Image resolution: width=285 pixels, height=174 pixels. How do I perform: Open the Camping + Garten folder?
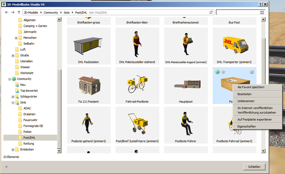pyautogui.click(x=35, y=26)
